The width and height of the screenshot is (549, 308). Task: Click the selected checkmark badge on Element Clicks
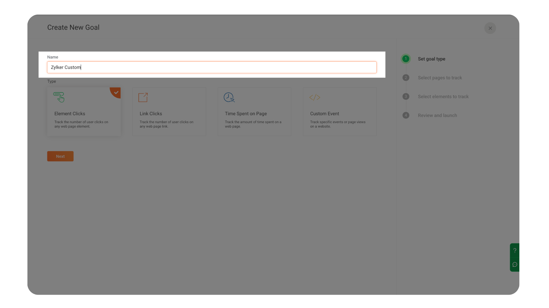click(x=116, y=92)
